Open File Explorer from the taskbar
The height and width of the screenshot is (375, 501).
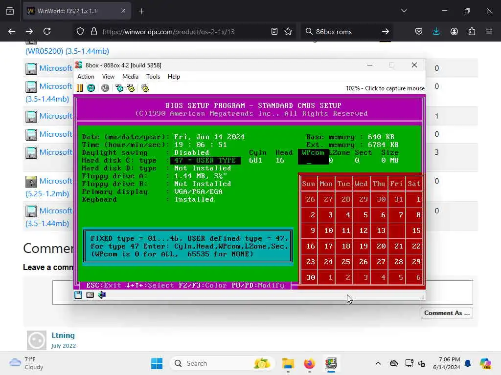(x=288, y=363)
